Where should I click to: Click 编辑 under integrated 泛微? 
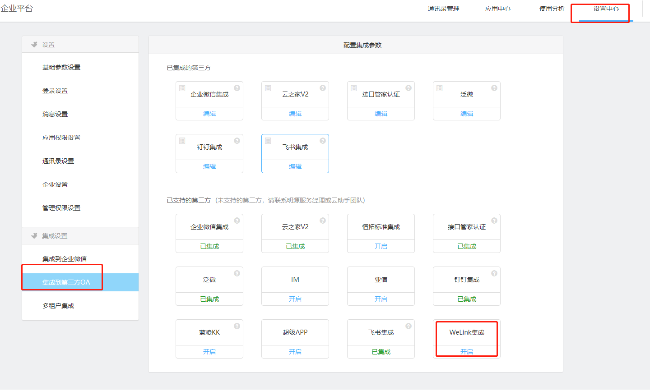(x=467, y=114)
